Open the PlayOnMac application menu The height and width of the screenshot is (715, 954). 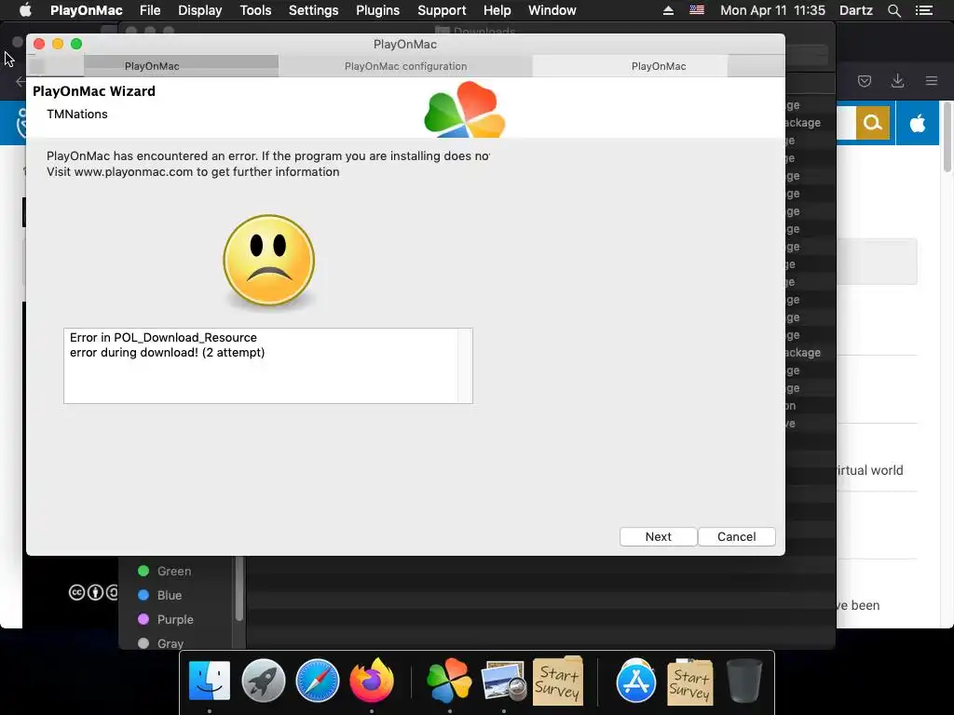pos(87,10)
